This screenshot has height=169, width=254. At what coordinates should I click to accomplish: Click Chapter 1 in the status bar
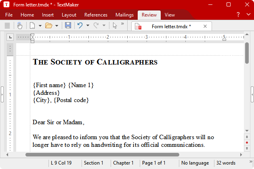point(123,163)
